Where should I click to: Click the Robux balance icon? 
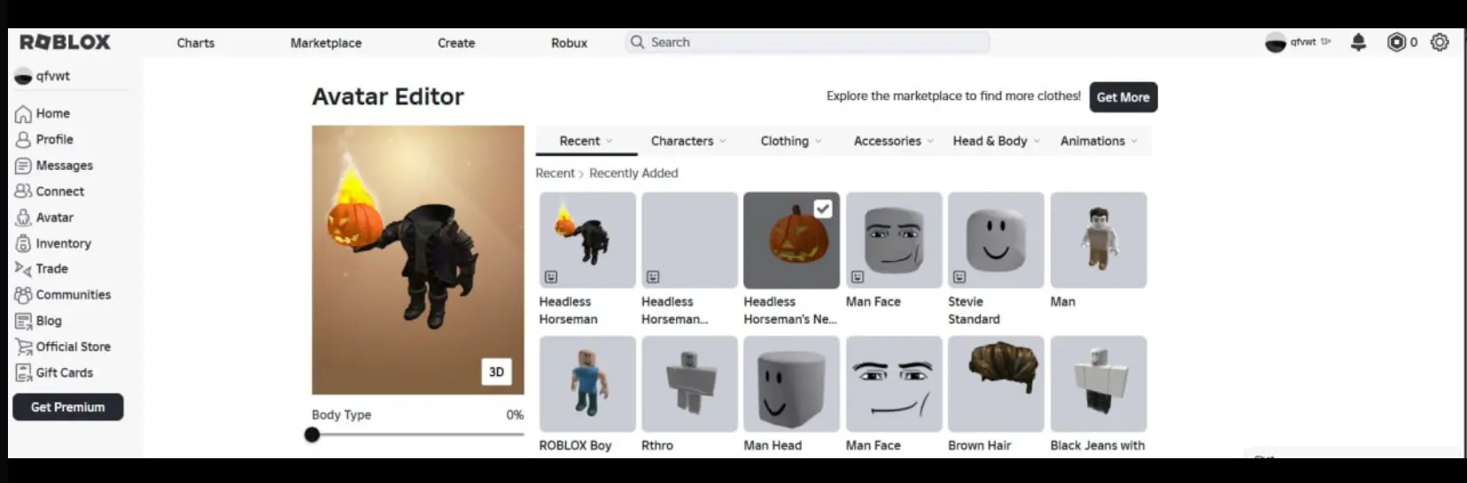tap(1396, 42)
